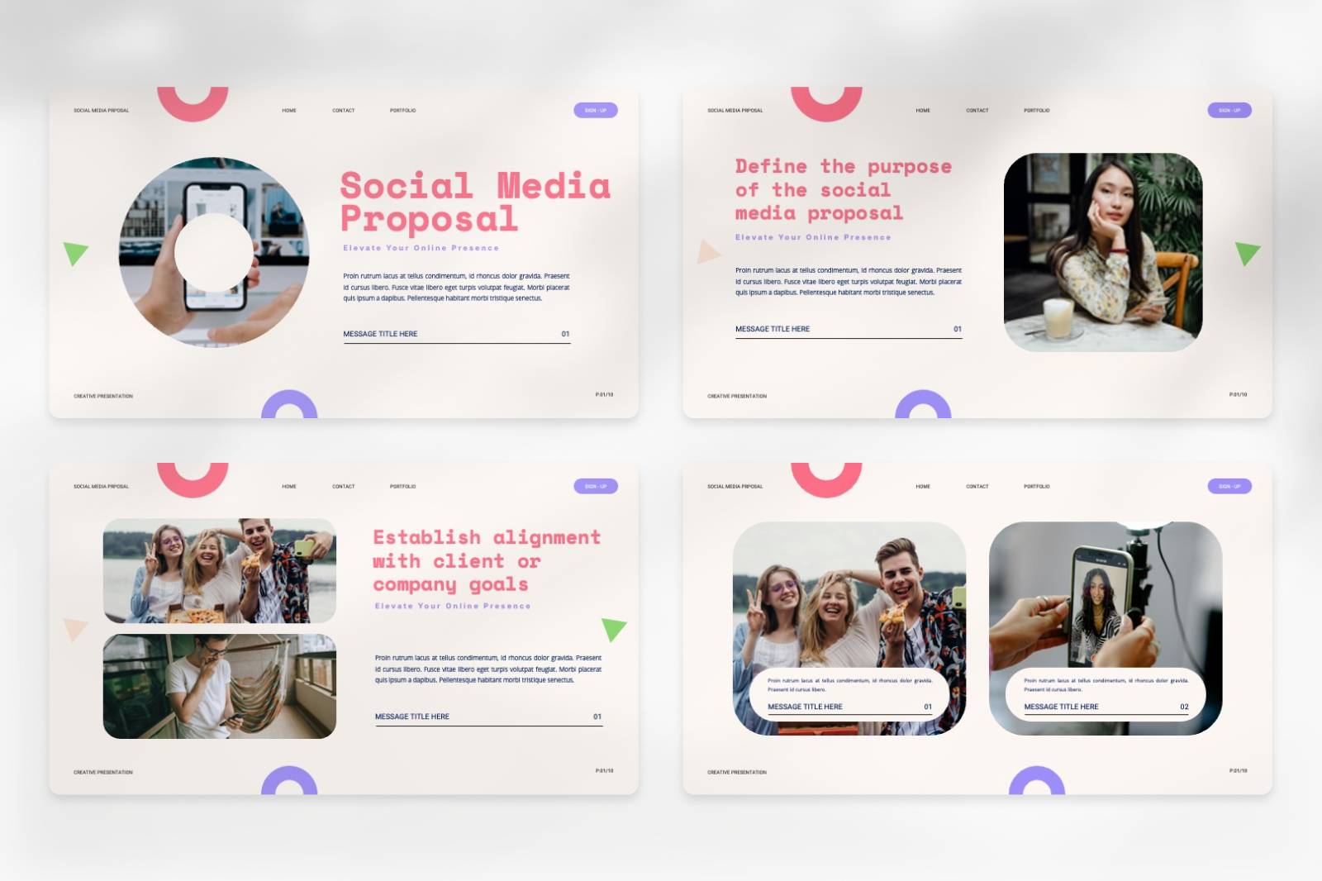Select PORTFOLIO in the second slide's navigation
The image size is (1322, 881).
[x=1035, y=110]
